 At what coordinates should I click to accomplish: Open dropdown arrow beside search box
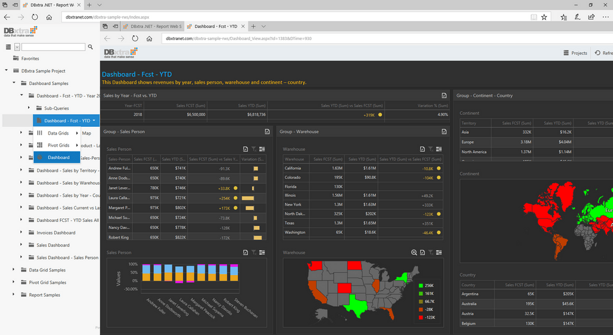17,47
